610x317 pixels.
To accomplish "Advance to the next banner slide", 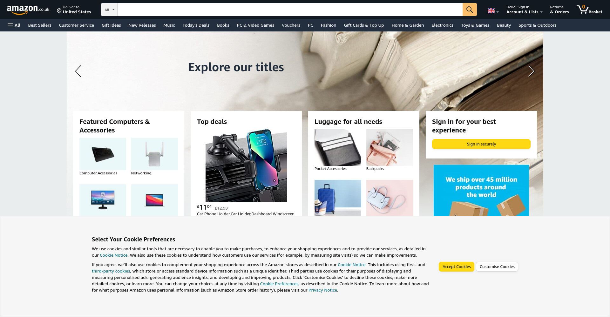I will [531, 71].
